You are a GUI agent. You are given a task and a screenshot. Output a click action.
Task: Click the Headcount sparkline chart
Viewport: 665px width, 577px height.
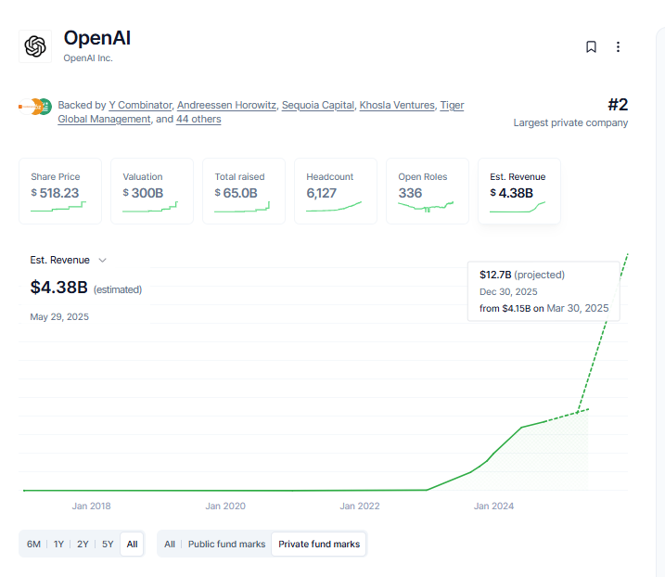click(334, 207)
